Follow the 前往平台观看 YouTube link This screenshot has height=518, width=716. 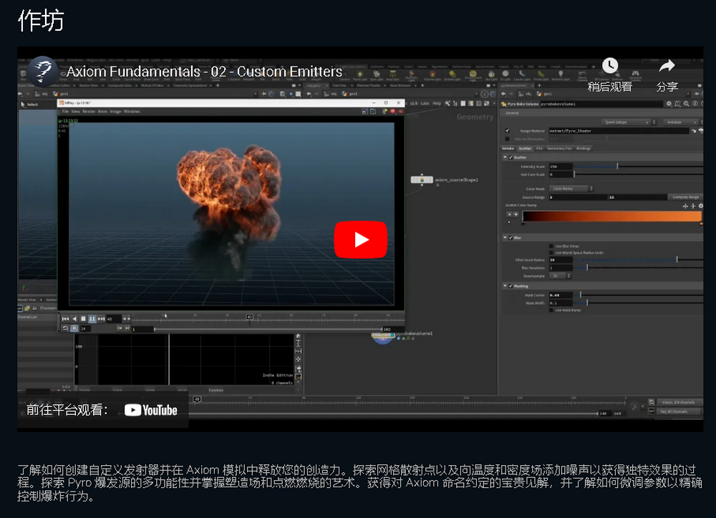(x=102, y=410)
